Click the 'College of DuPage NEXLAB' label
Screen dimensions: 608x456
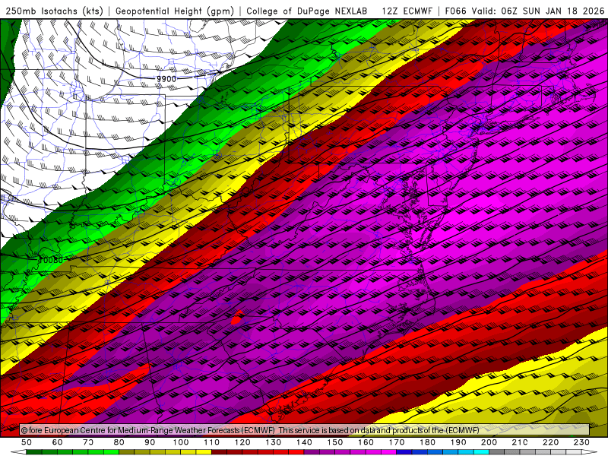click(307, 11)
